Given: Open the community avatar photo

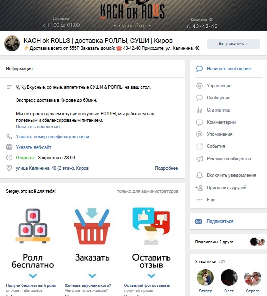Looking at the screenshot, I should pos(12,44).
